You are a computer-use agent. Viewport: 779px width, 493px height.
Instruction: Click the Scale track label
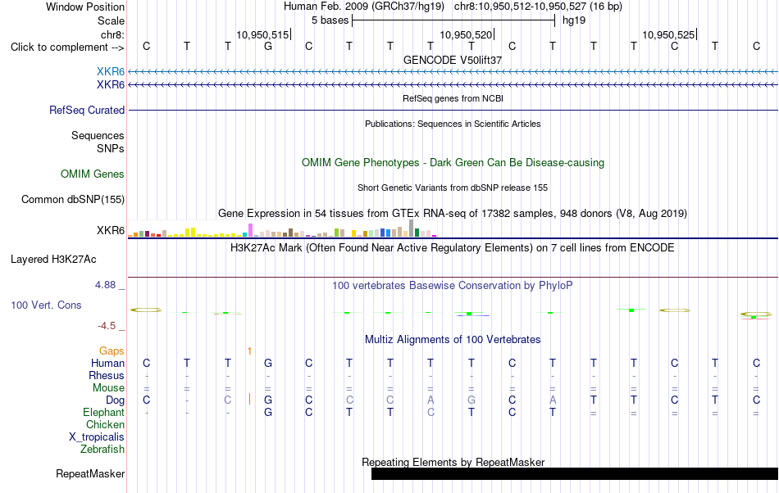click(111, 20)
